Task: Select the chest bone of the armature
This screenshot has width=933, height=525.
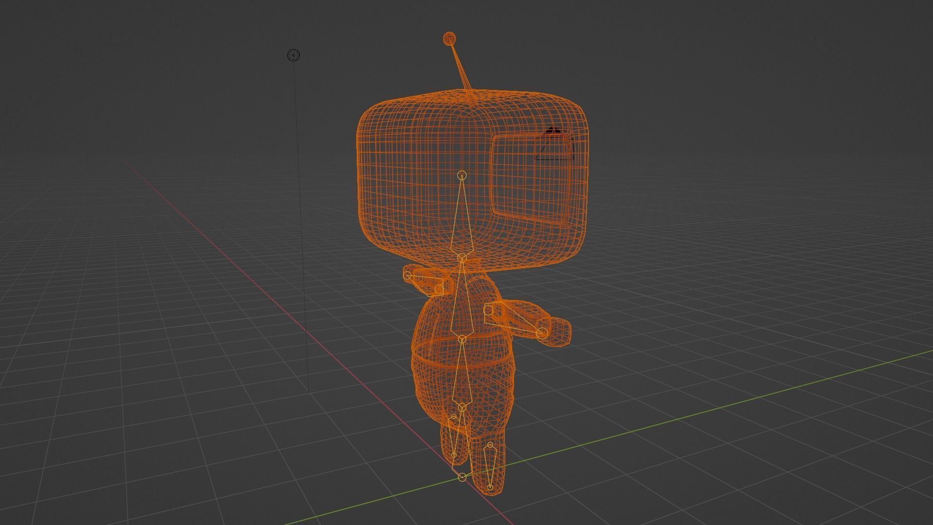Action: 461,298
